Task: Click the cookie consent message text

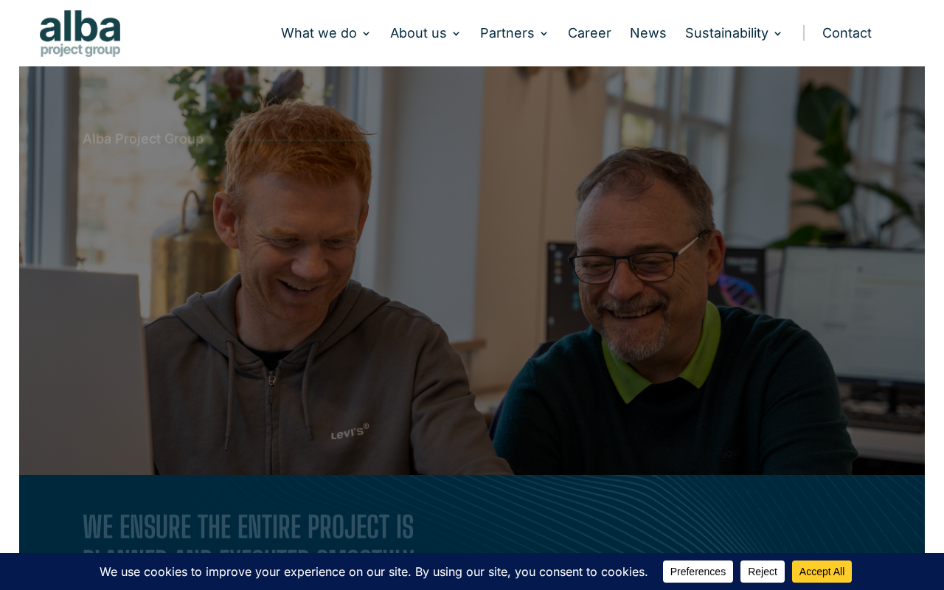Action: coord(374,572)
